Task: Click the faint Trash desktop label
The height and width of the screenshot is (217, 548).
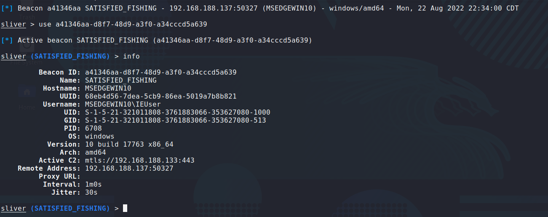Action: click(27, 17)
